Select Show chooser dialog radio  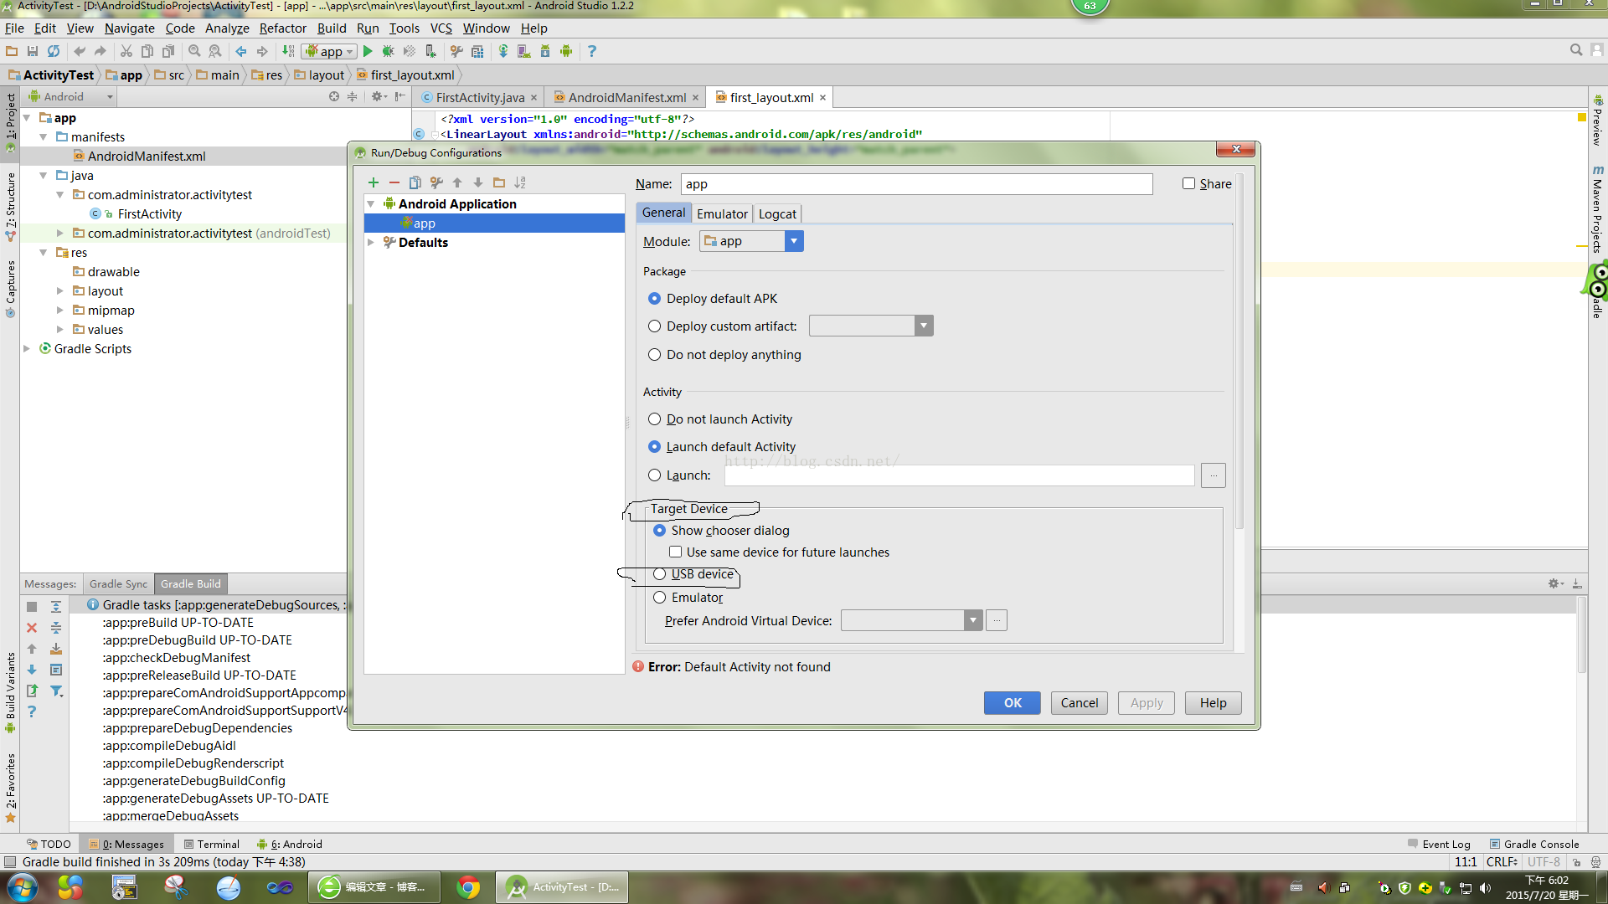660,531
